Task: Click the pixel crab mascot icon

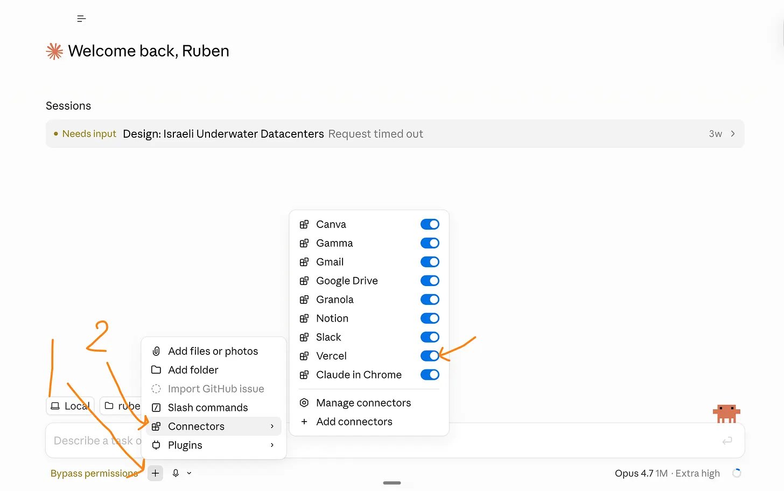Action: 726,414
